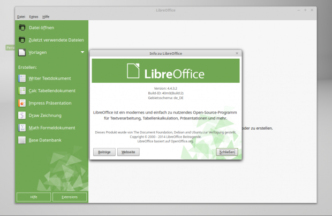
Task: Click Schließen to dismiss the dialog
Action: coord(227,152)
